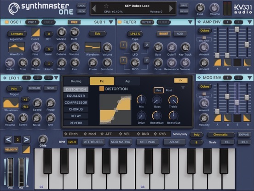Click the distortion transfer curve graph
The image size is (254, 191).
115,109
